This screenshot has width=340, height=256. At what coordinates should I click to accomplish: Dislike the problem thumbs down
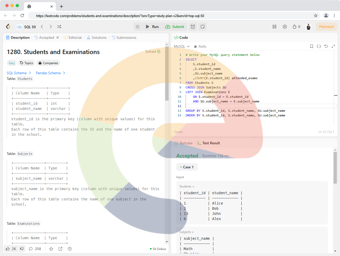(22, 249)
